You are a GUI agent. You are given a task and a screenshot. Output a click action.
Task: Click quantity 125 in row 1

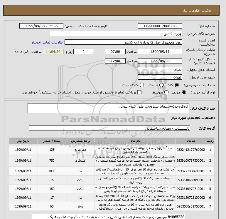[52, 150]
